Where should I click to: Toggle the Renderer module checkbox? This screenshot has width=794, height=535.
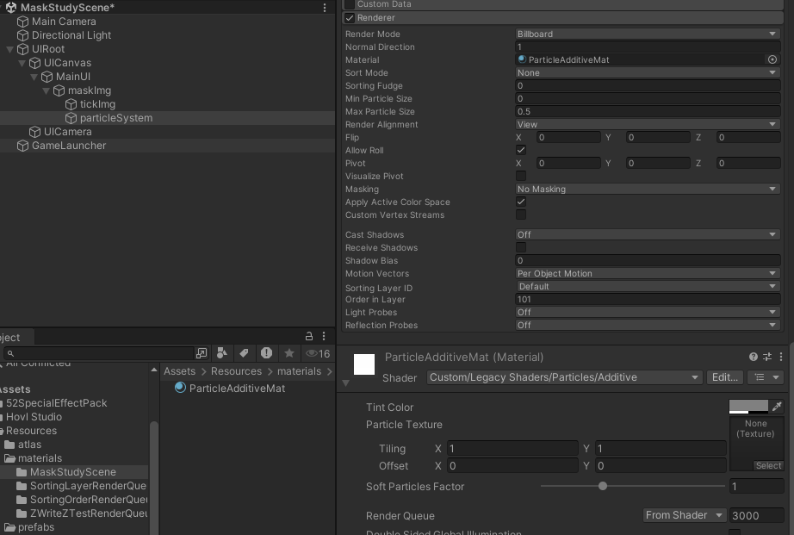(x=348, y=17)
